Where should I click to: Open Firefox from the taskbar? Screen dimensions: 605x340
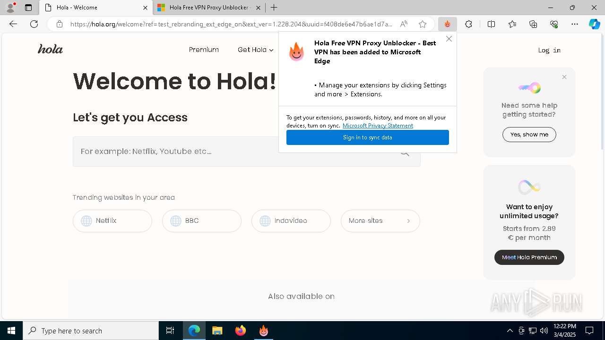[x=241, y=331]
